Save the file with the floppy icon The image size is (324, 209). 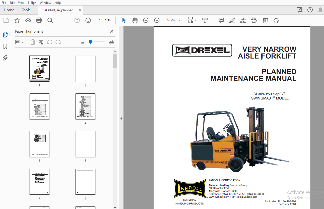6,20
